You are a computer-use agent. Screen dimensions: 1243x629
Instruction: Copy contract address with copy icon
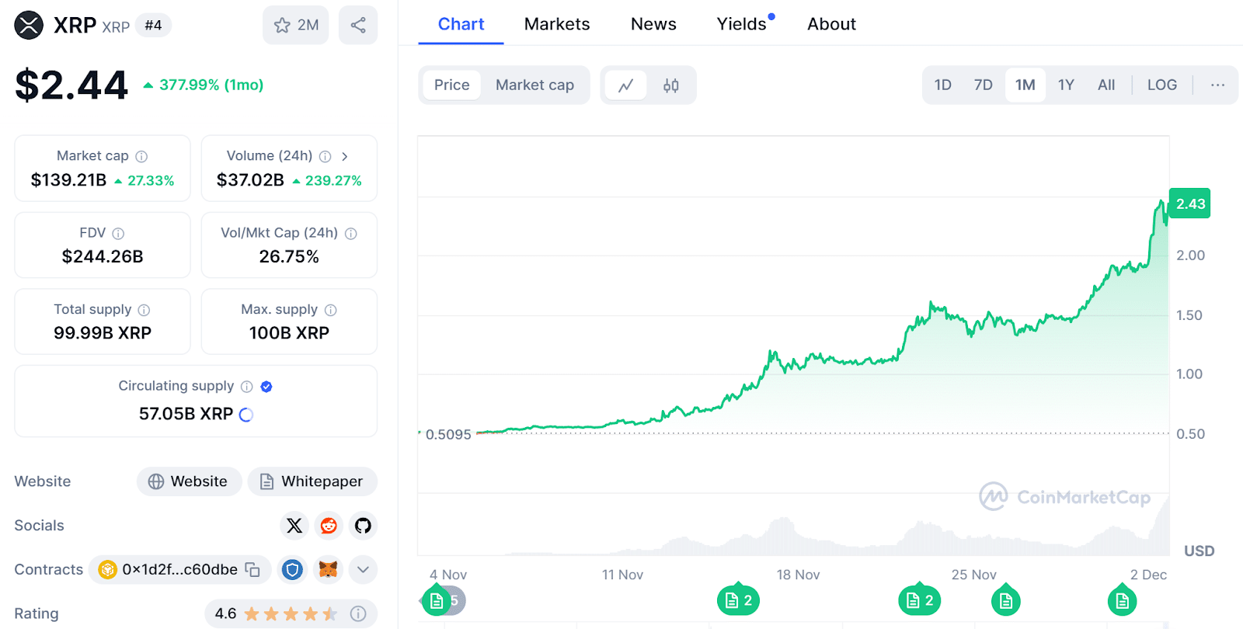coord(252,569)
